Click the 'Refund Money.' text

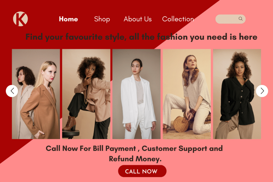[135, 159]
